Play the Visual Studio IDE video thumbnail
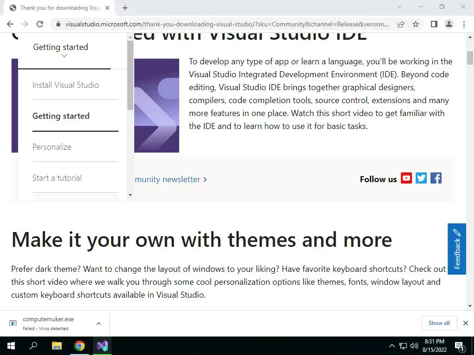The image size is (474, 355). 156,105
